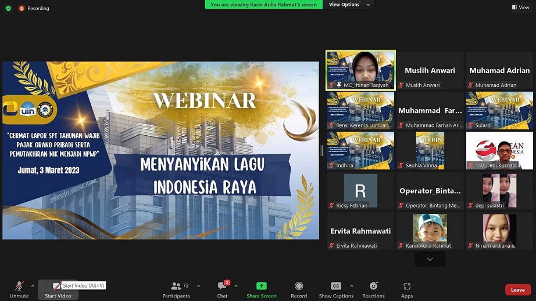Start recording with the Record button
Image resolution: width=536 pixels, height=301 pixels.
299,289
